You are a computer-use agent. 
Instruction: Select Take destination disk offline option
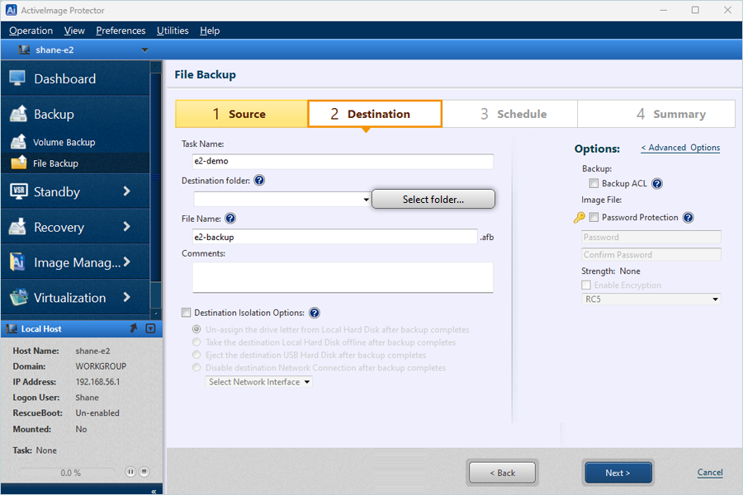[196, 342]
